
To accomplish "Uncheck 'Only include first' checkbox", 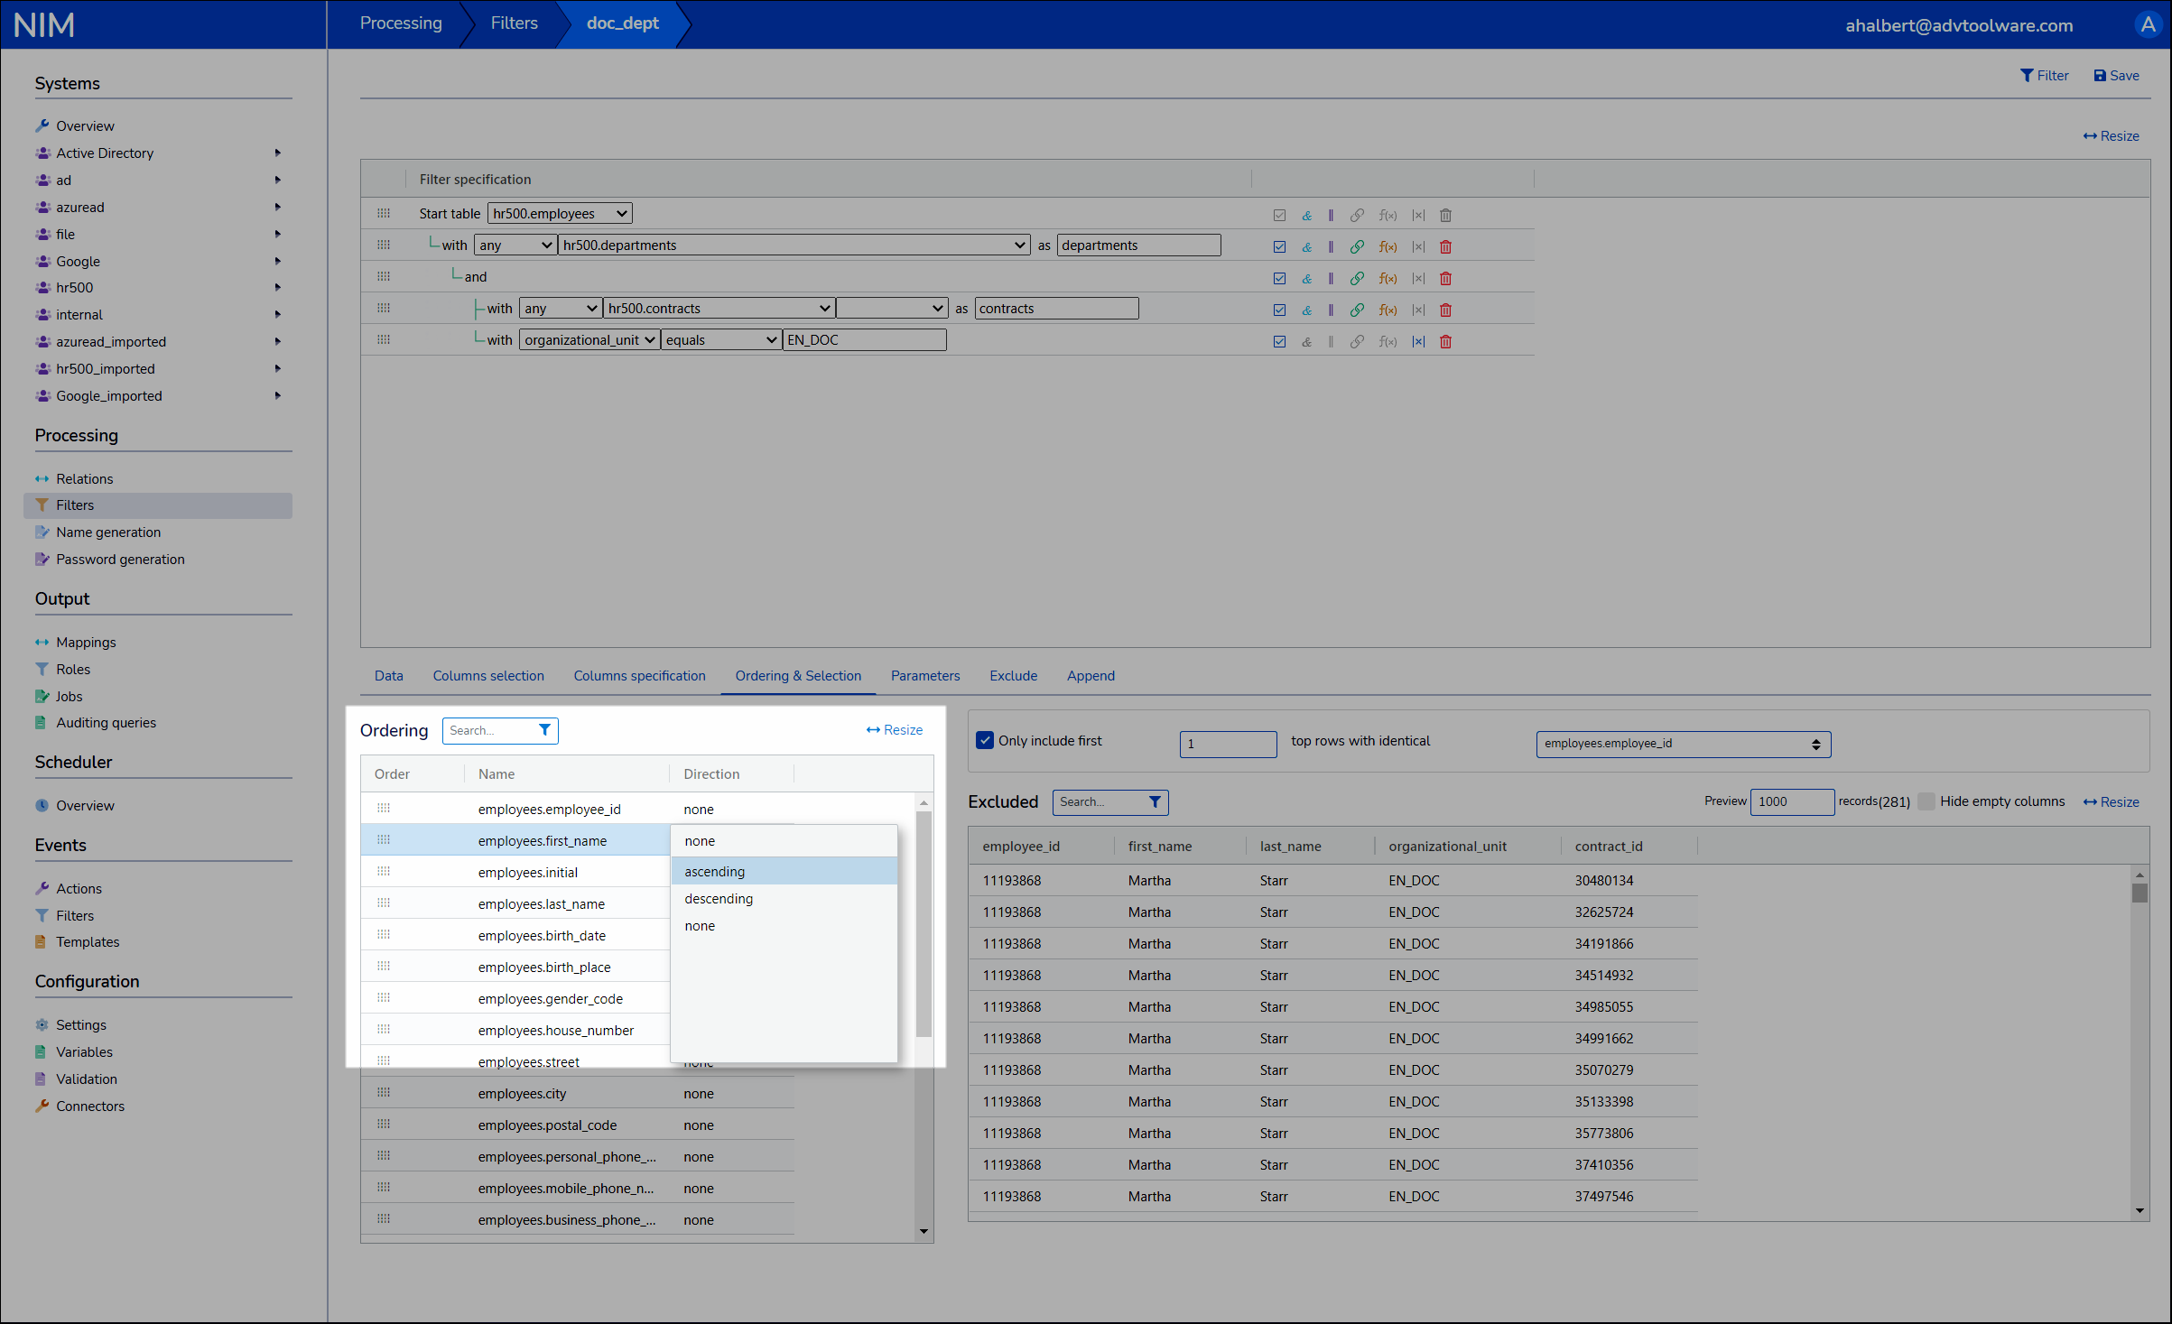I will (985, 741).
